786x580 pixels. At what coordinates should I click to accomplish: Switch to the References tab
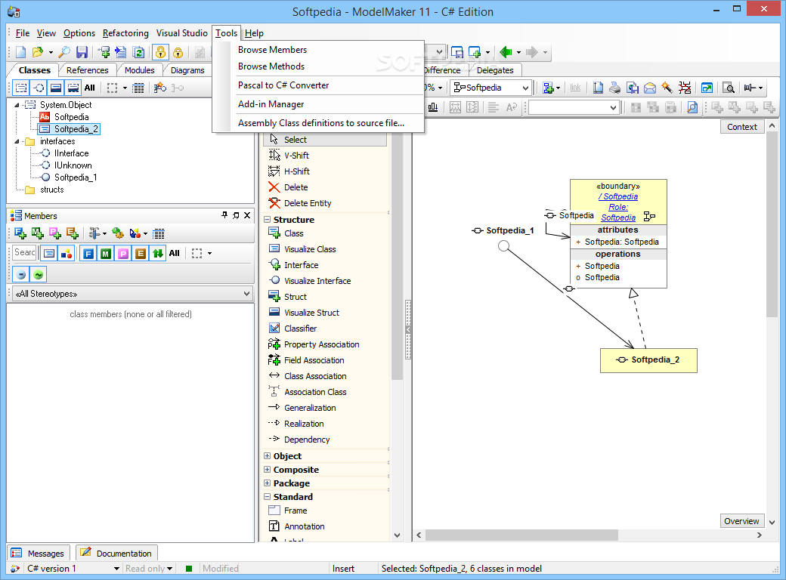(87, 70)
